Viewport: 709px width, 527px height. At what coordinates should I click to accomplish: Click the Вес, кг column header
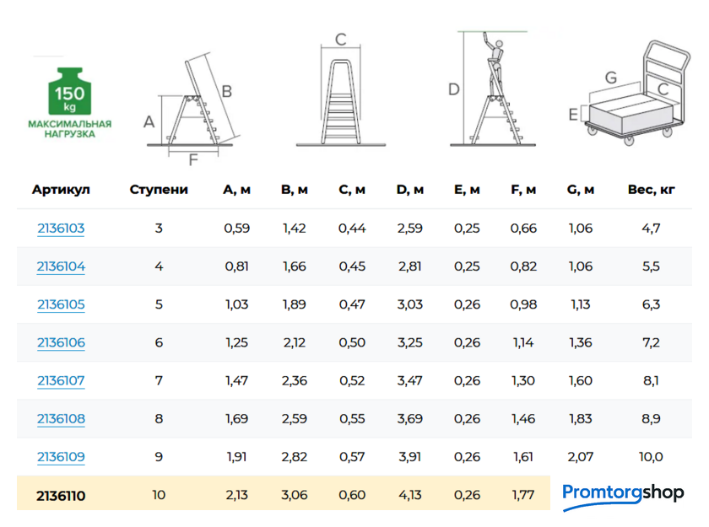pyautogui.click(x=651, y=190)
